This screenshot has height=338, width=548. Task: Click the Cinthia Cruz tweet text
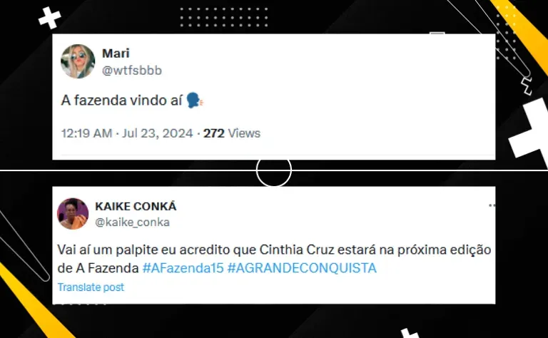pyautogui.click(x=274, y=259)
